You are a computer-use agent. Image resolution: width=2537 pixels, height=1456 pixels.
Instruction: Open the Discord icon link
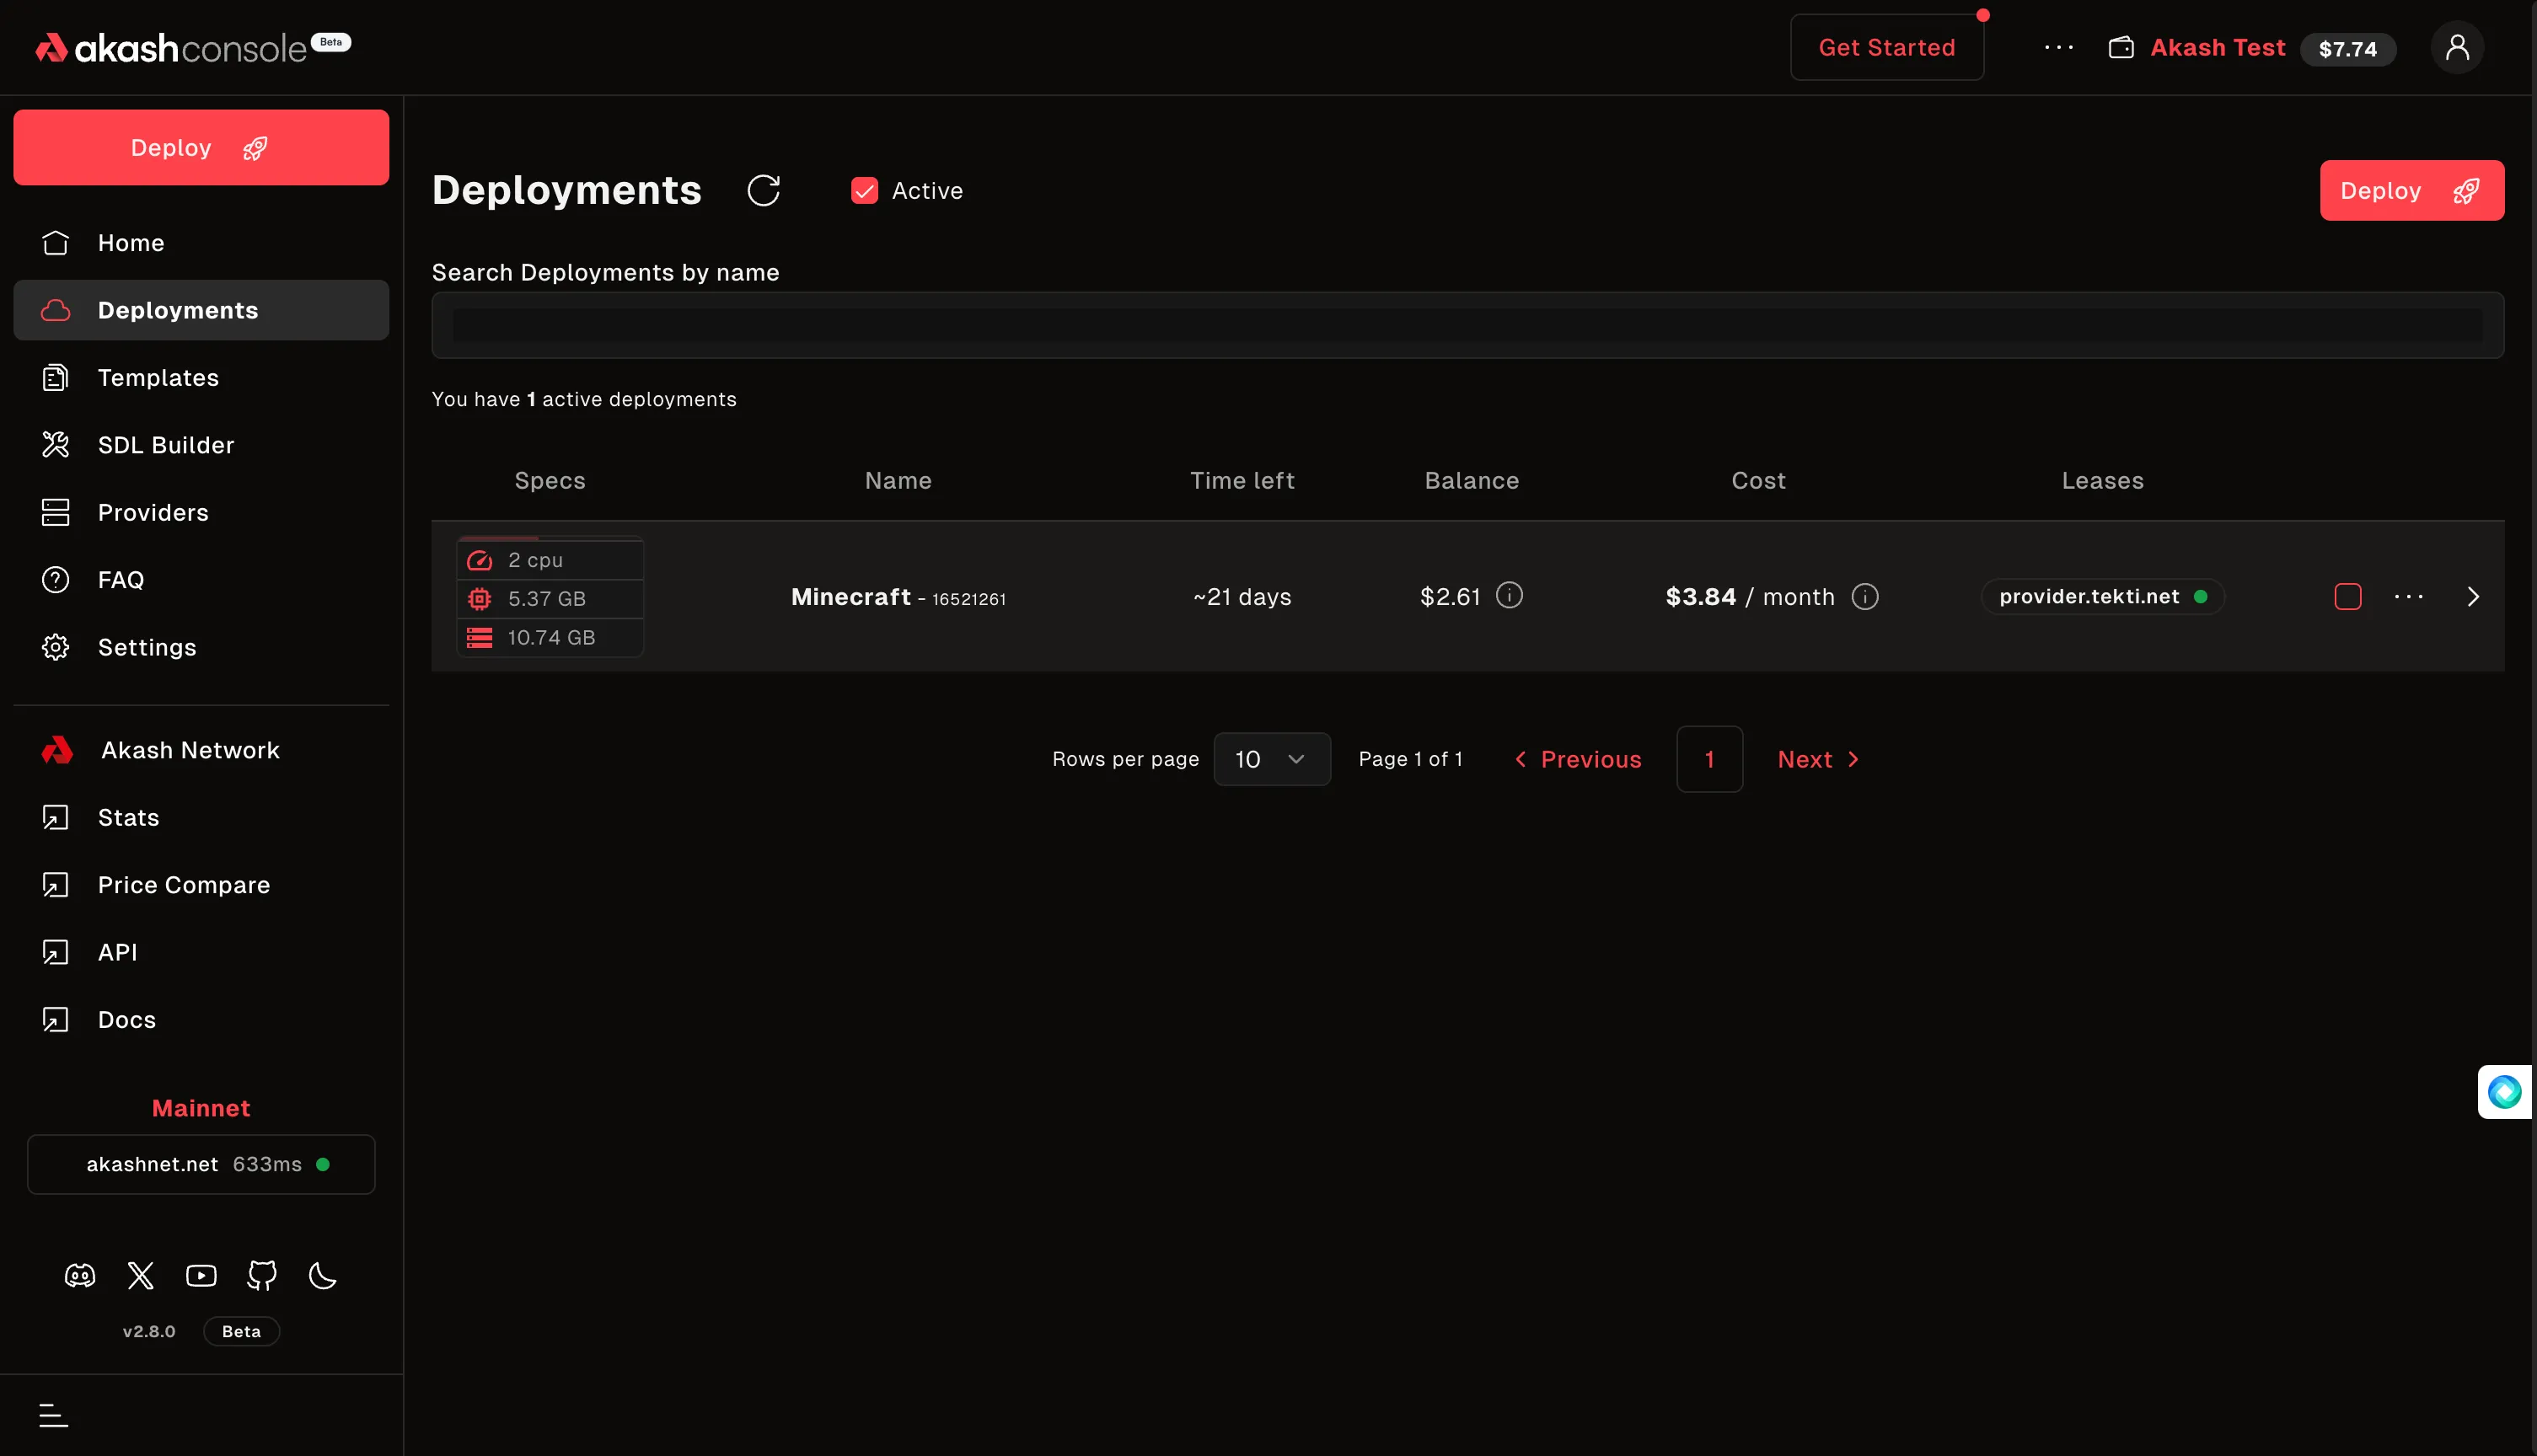80,1275
